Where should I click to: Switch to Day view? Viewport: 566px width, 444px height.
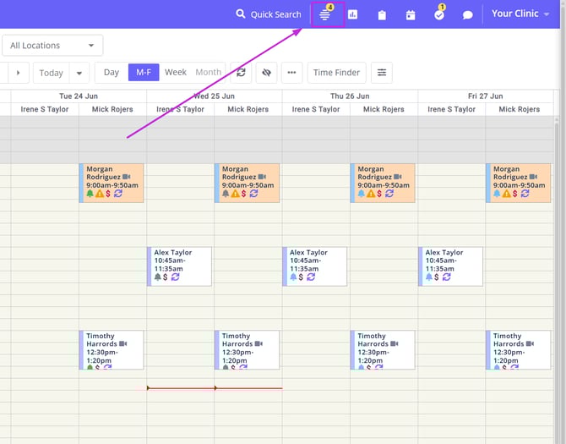point(112,73)
